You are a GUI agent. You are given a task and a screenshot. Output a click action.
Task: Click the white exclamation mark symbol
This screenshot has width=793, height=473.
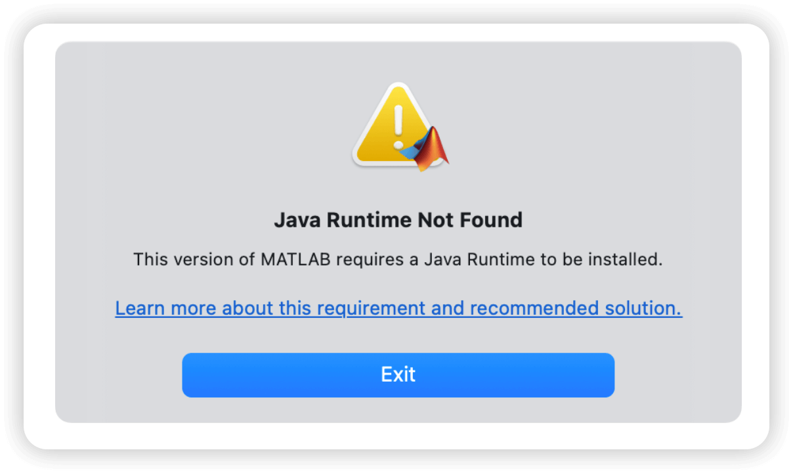(398, 126)
